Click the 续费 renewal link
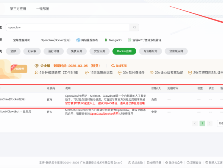 pos(95,66)
